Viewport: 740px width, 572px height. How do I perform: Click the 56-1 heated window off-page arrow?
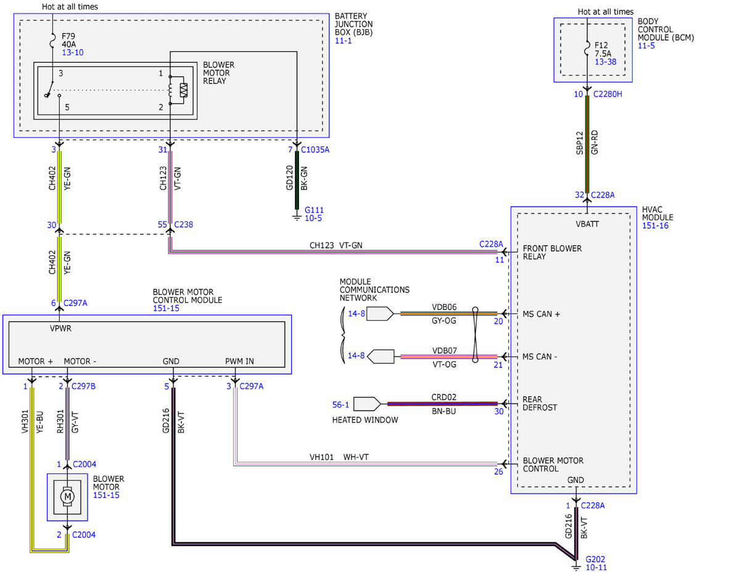[368, 404]
